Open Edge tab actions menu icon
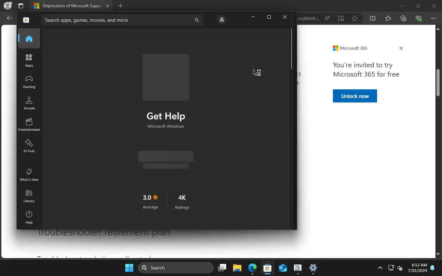The width and height of the screenshot is (442, 276). coord(21,6)
